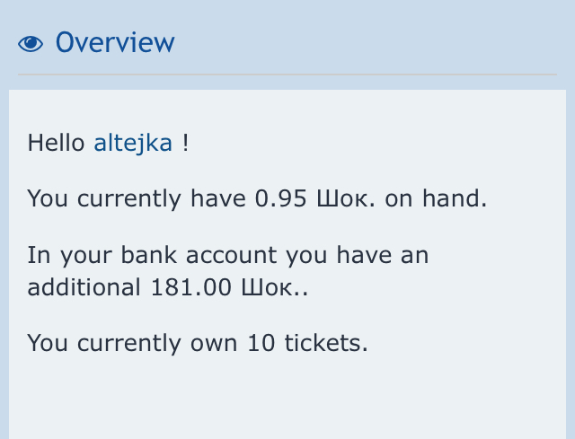Click the empty area below the tickets line
This screenshot has height=439, width=575.
[x=287, y=395]
